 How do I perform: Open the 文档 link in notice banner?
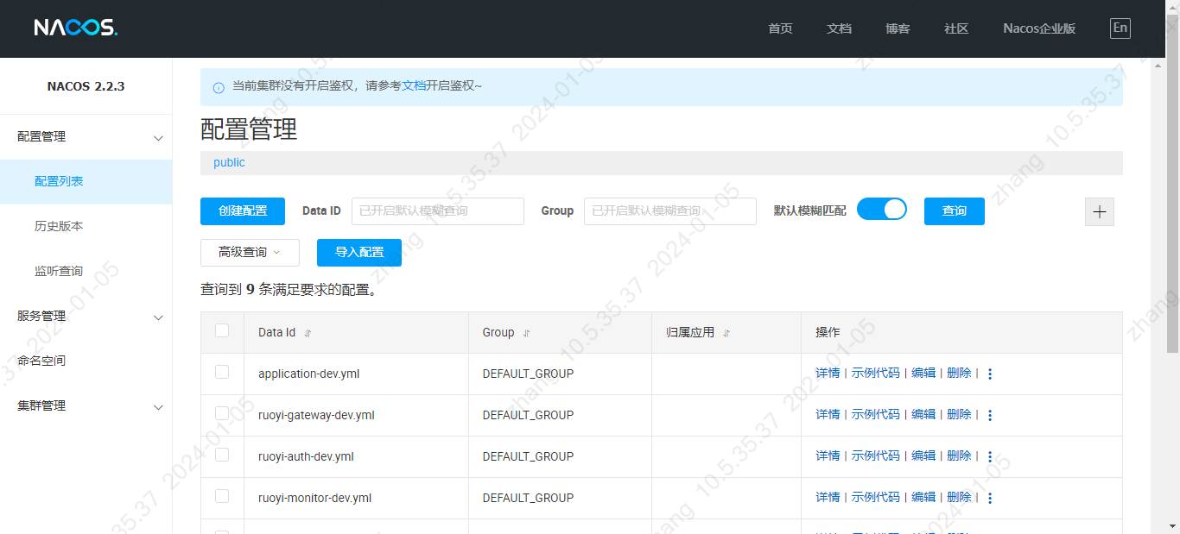coord(414,86)
